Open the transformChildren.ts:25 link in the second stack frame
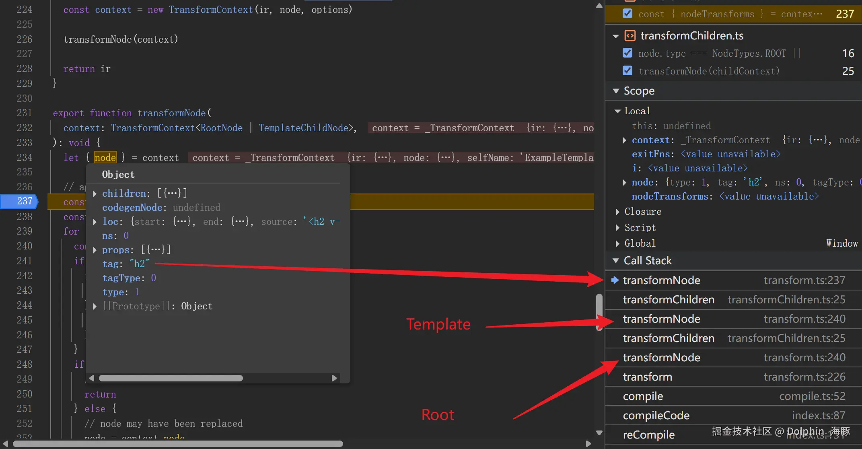 [786, 300]
